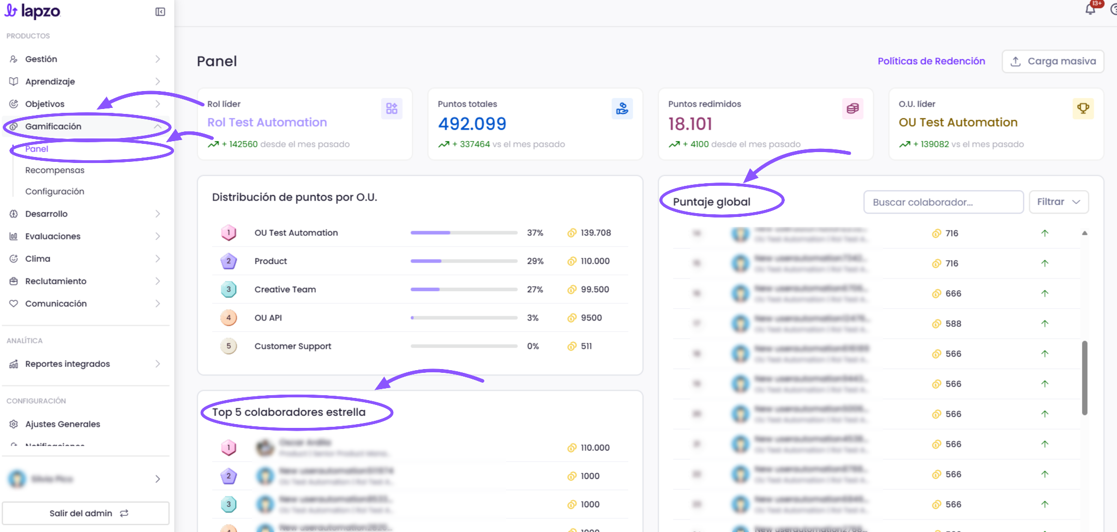Open Recompensas submenu item
The image size is (1117, 532).
coord(55,170)
